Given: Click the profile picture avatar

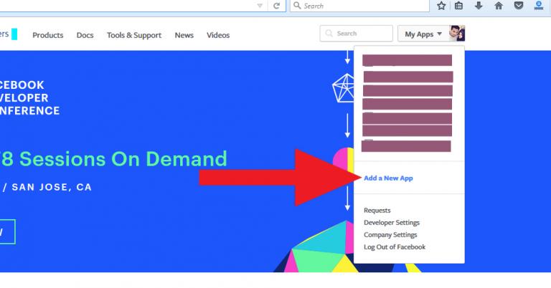Looking at the screenshot, I should tap(457, 34).
